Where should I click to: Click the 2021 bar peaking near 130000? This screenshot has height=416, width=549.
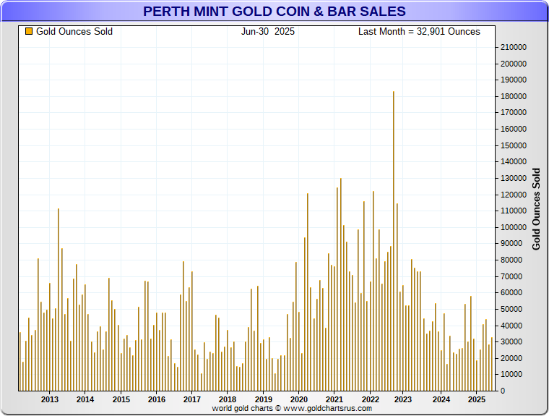341,284
